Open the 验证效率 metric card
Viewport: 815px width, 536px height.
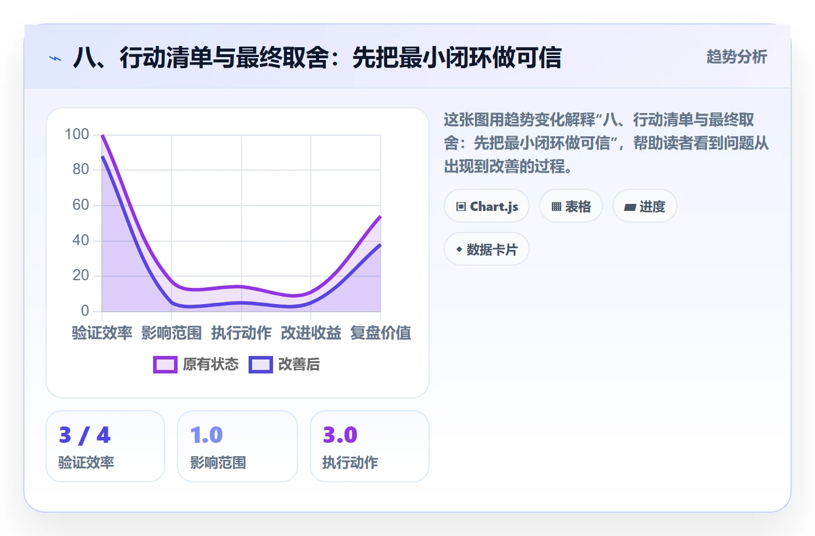pyautogui.click(x=105, y=446)
